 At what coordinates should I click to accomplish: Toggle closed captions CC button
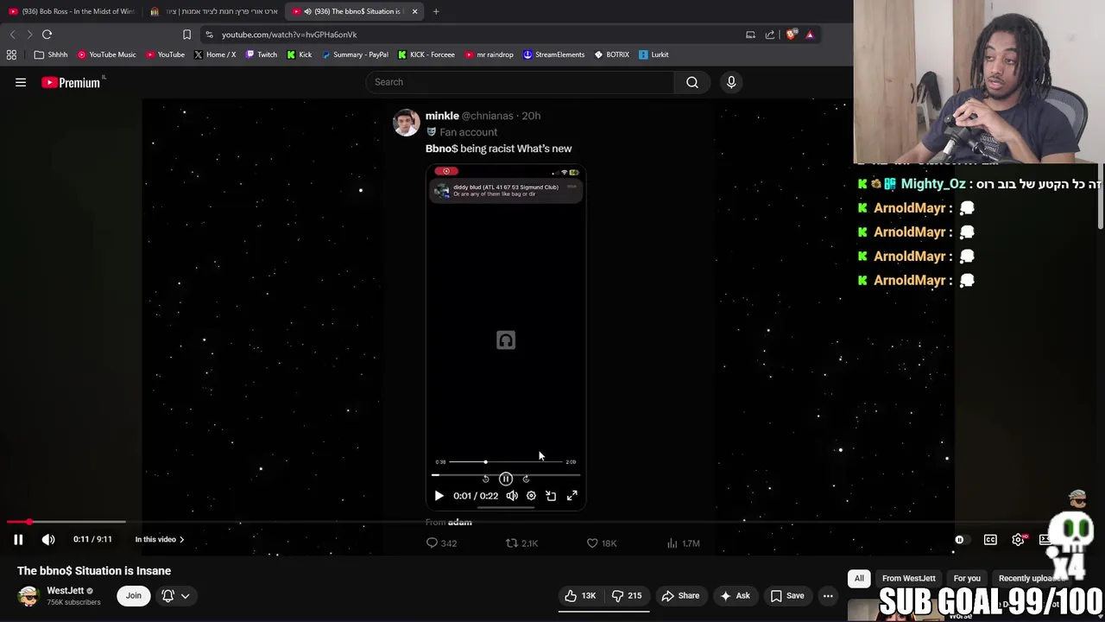[x=990, y=539]
